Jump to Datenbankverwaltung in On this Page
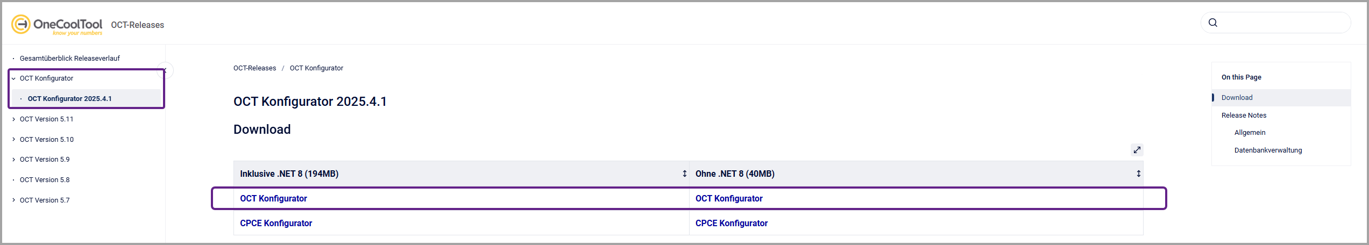This screenshot has width=1369, height=245. (1268, 150)
